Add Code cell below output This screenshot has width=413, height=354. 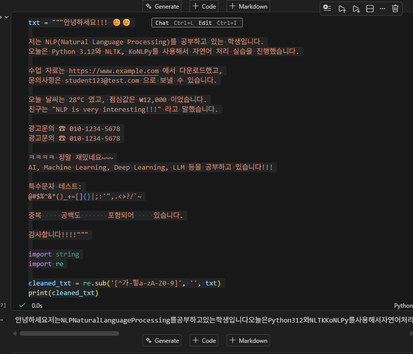pos(204,340)
